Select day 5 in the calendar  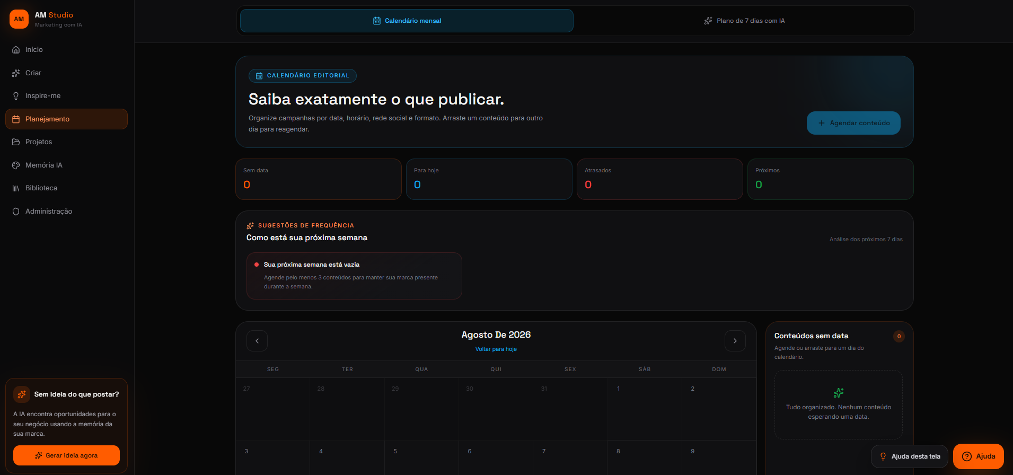[x=421, y=458]
